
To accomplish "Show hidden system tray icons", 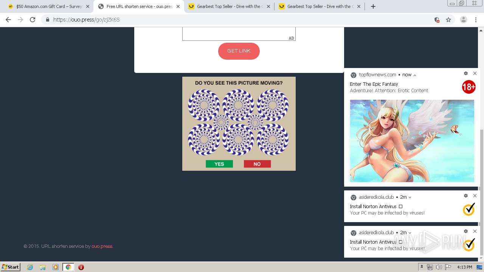I will click(422, 267).
